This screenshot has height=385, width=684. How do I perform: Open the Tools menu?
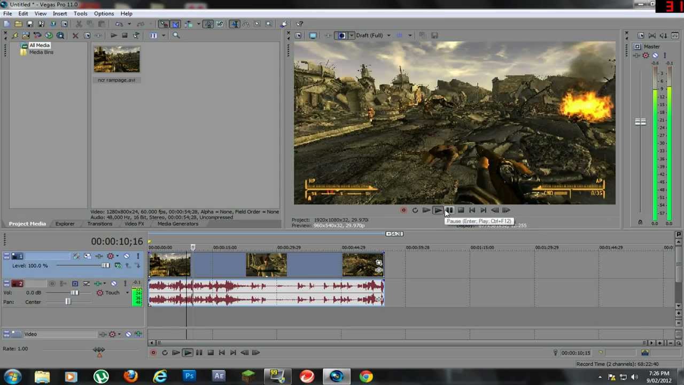(x=80, y=13)
